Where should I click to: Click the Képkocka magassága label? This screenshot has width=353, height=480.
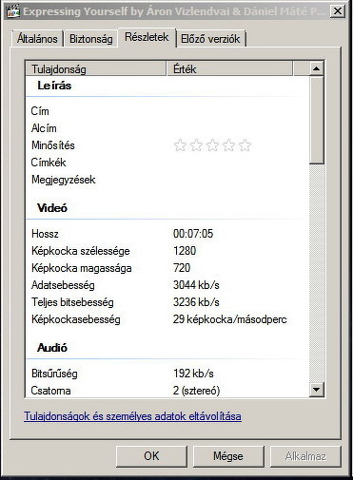coord(82,268)
